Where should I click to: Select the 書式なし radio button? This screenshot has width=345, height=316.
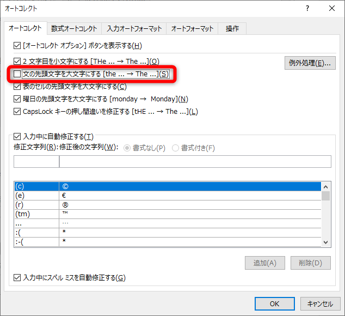point(127,148)
